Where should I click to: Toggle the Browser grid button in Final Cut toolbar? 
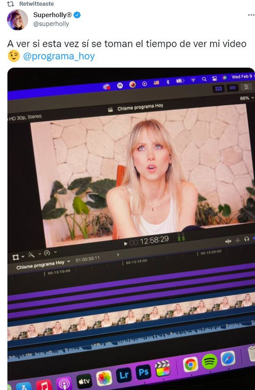pos(219,89)
